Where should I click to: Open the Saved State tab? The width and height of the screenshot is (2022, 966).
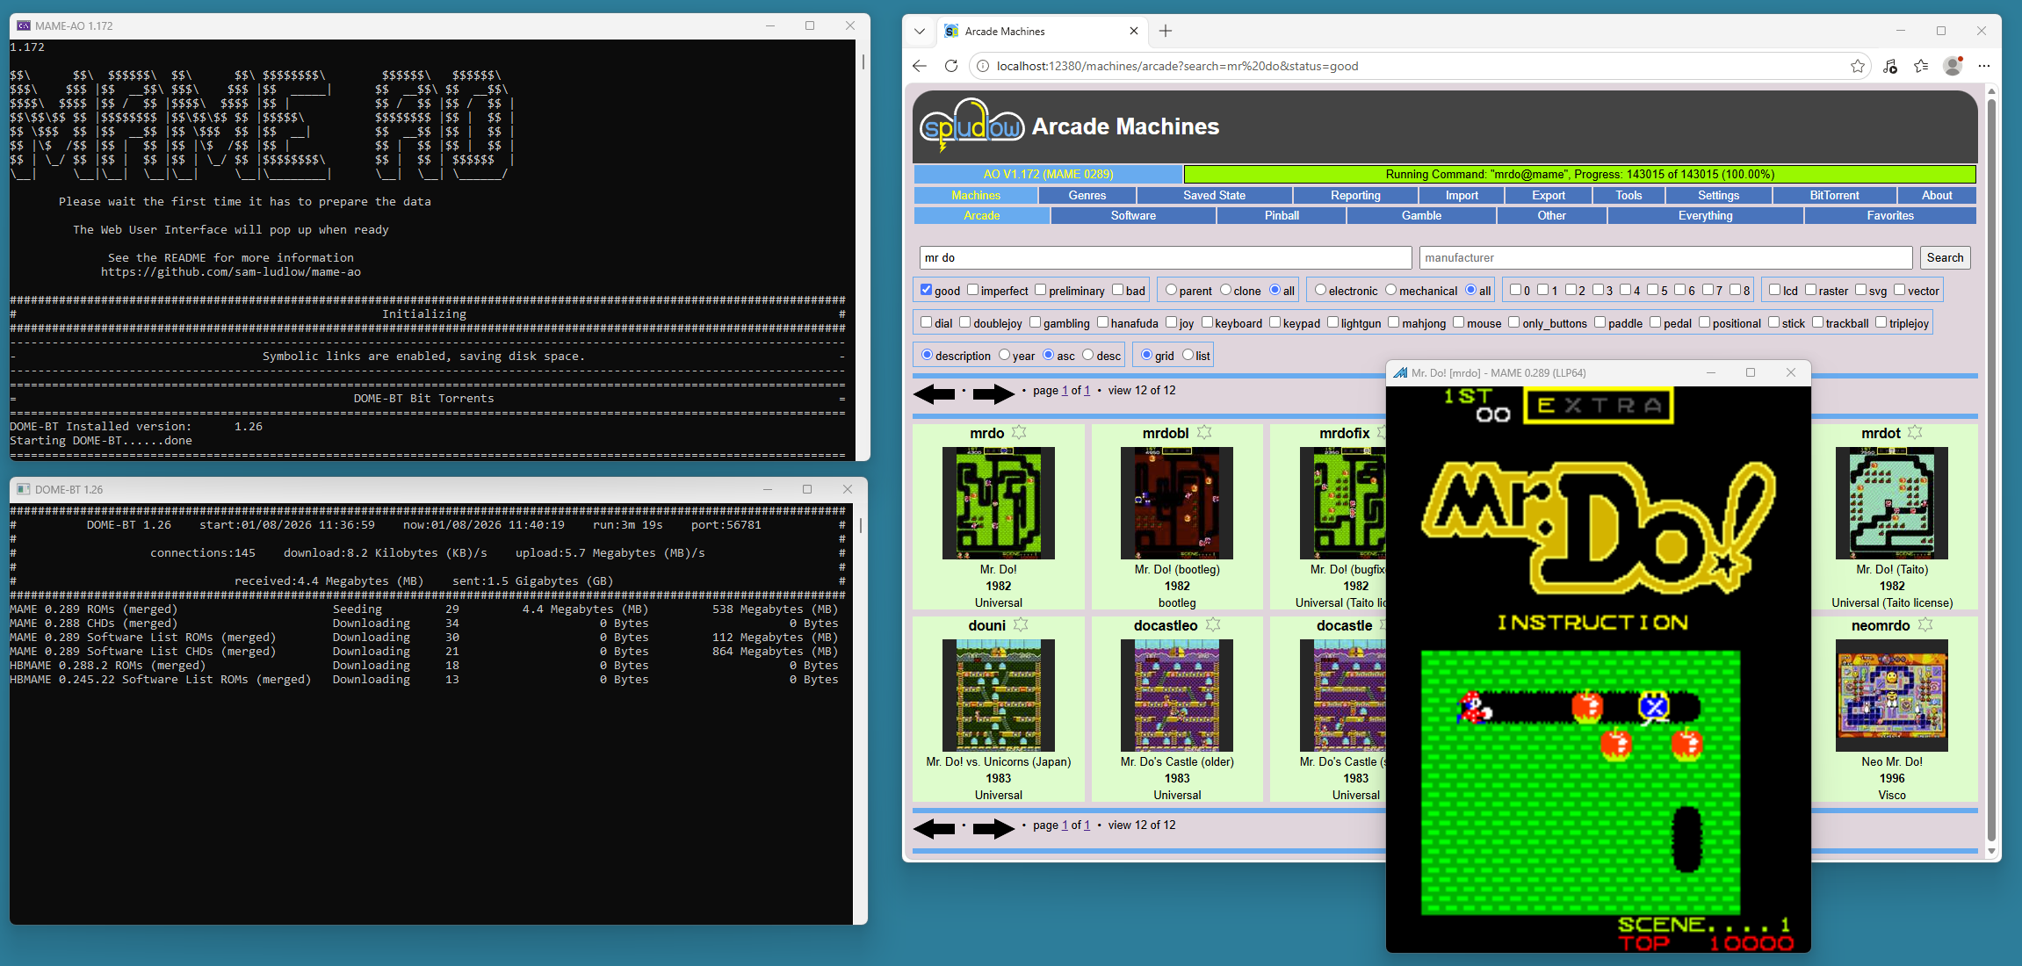pos(1214,196)
